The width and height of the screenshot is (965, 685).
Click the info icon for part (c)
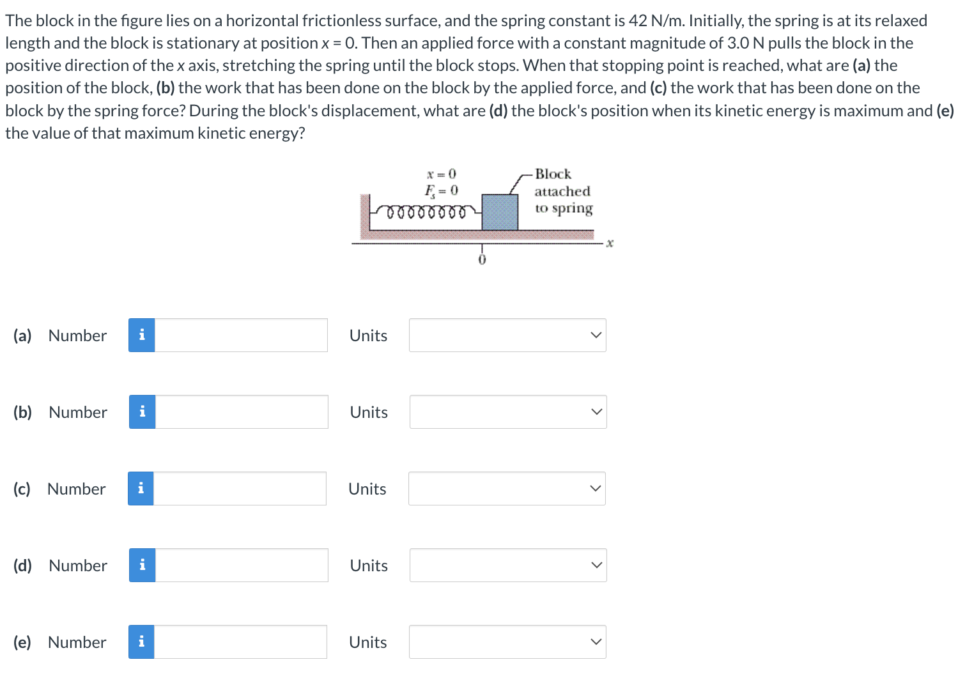[141, 488]
